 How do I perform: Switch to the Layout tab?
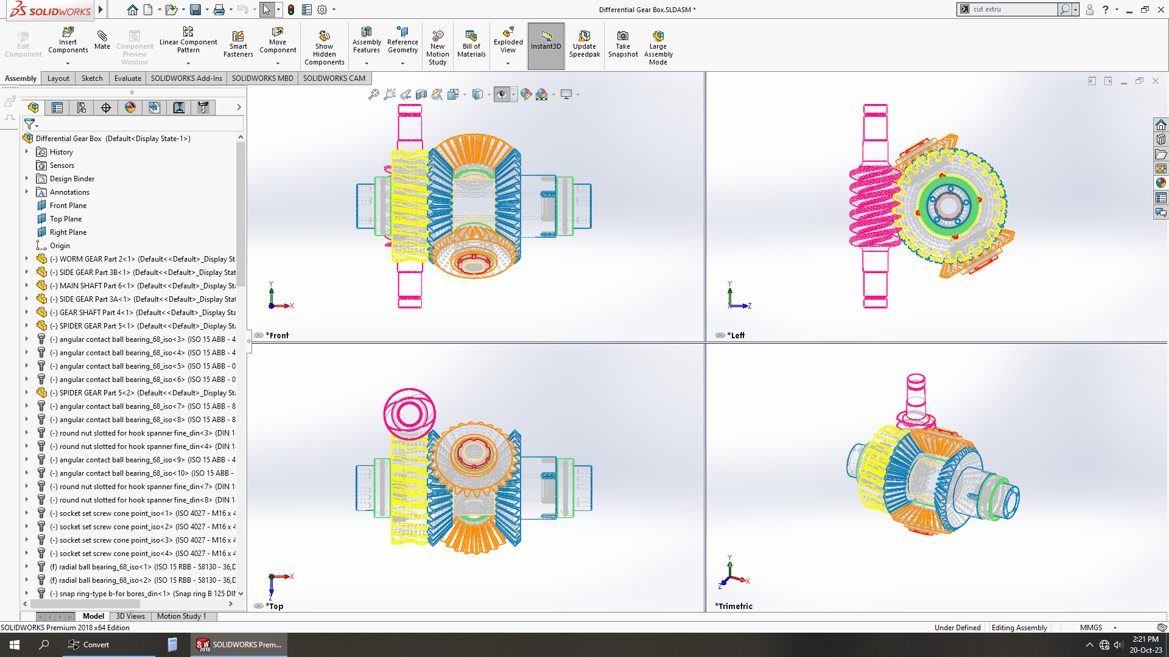click(58, 78)
